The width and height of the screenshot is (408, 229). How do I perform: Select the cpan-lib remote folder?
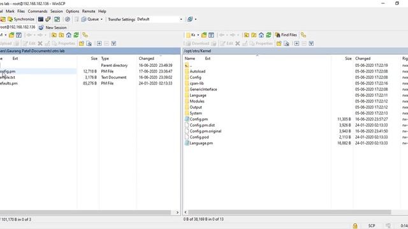tap(197, 83)
